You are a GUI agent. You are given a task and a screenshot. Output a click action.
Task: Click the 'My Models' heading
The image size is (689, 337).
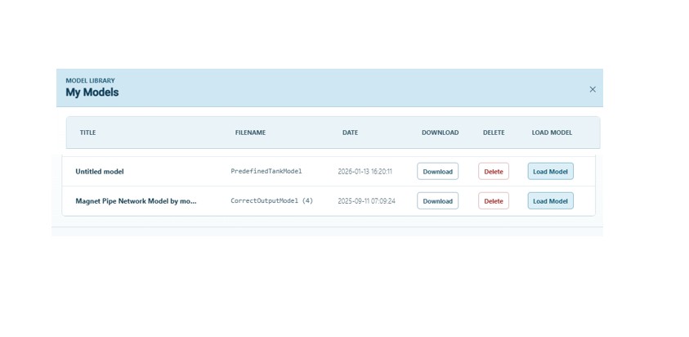click(92, 92)
